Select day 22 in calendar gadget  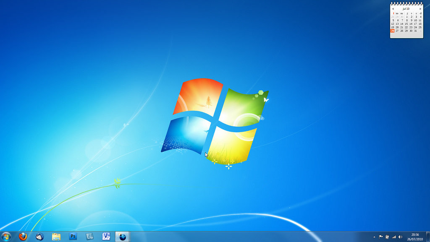(x=406, y=27)
